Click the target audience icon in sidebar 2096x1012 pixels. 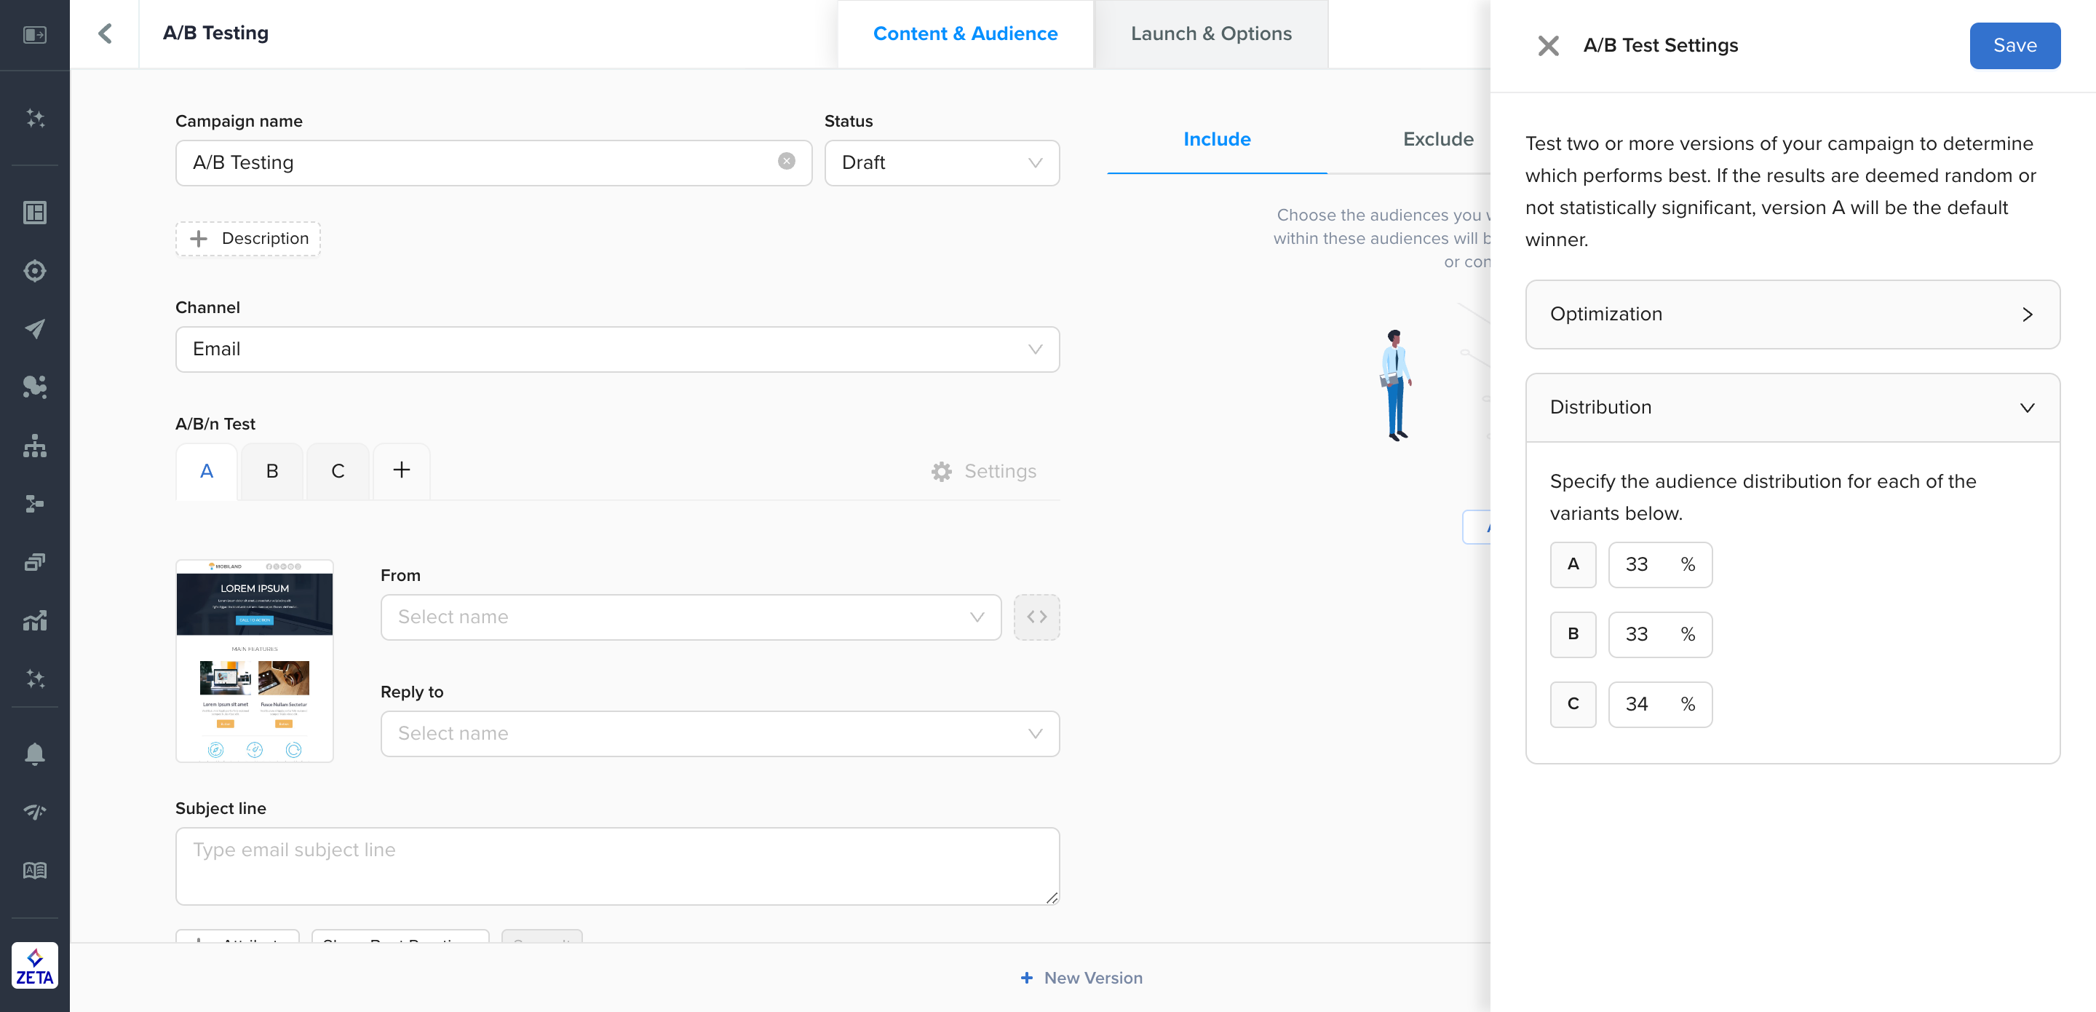click(x=35, y=270)
